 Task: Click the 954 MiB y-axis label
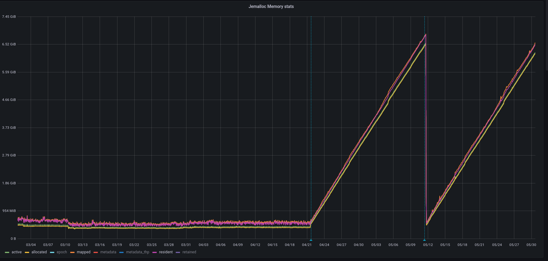pos(9,211)
